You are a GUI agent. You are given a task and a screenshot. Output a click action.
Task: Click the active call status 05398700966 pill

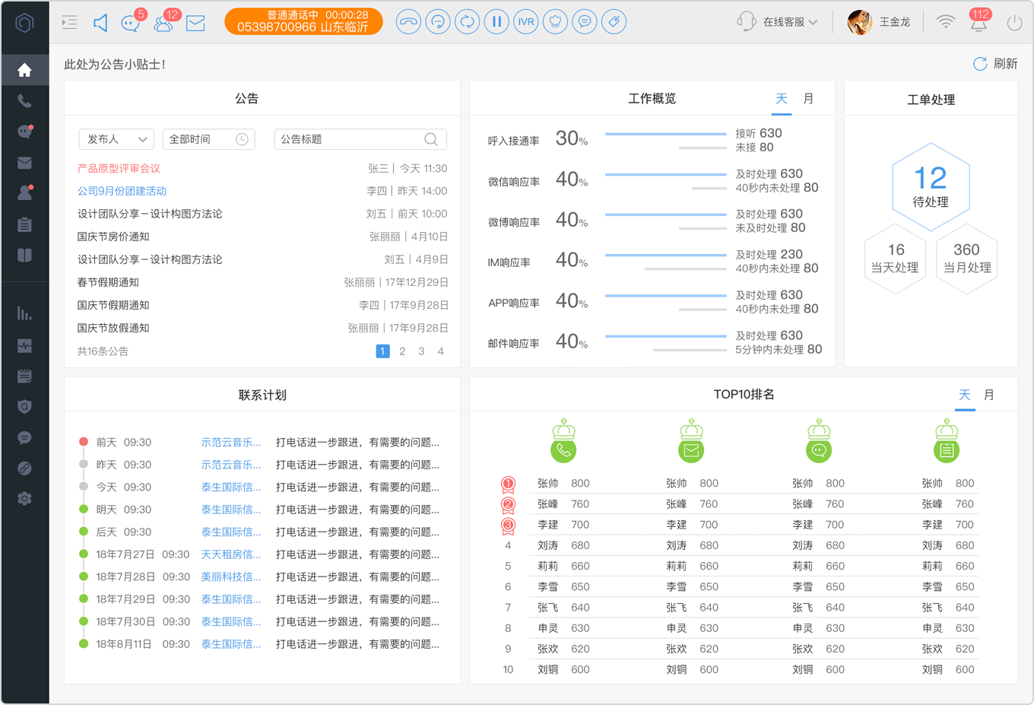(303, 21)
